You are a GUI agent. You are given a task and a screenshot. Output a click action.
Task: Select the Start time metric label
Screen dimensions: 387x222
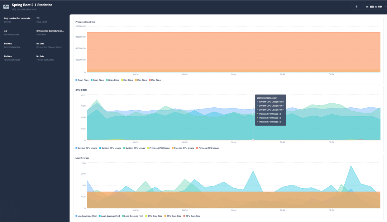[x=41, y=34]
